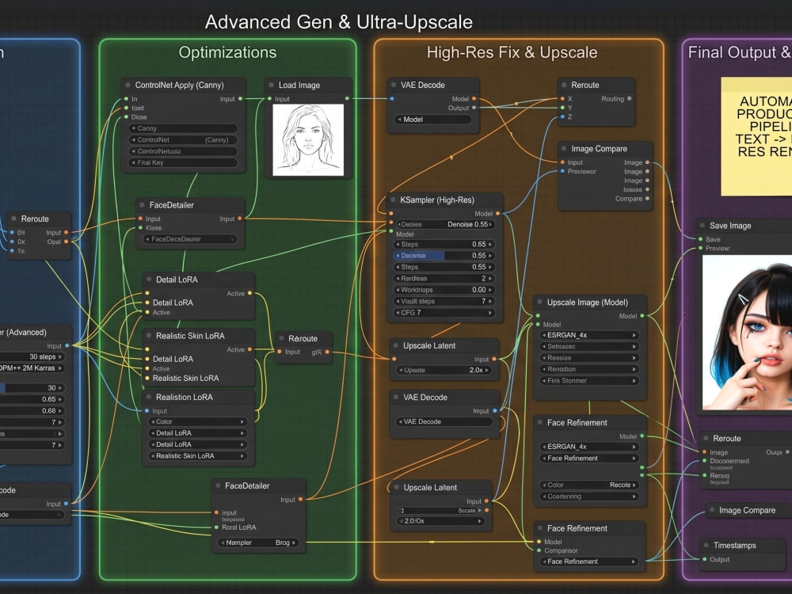Click title dot of VAE Decode node with Model dropdown

[394, 86]
